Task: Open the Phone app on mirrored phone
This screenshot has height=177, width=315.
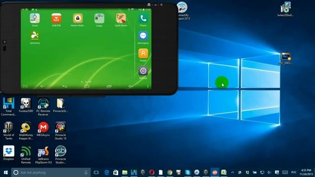Action: [x=143, y=19]
